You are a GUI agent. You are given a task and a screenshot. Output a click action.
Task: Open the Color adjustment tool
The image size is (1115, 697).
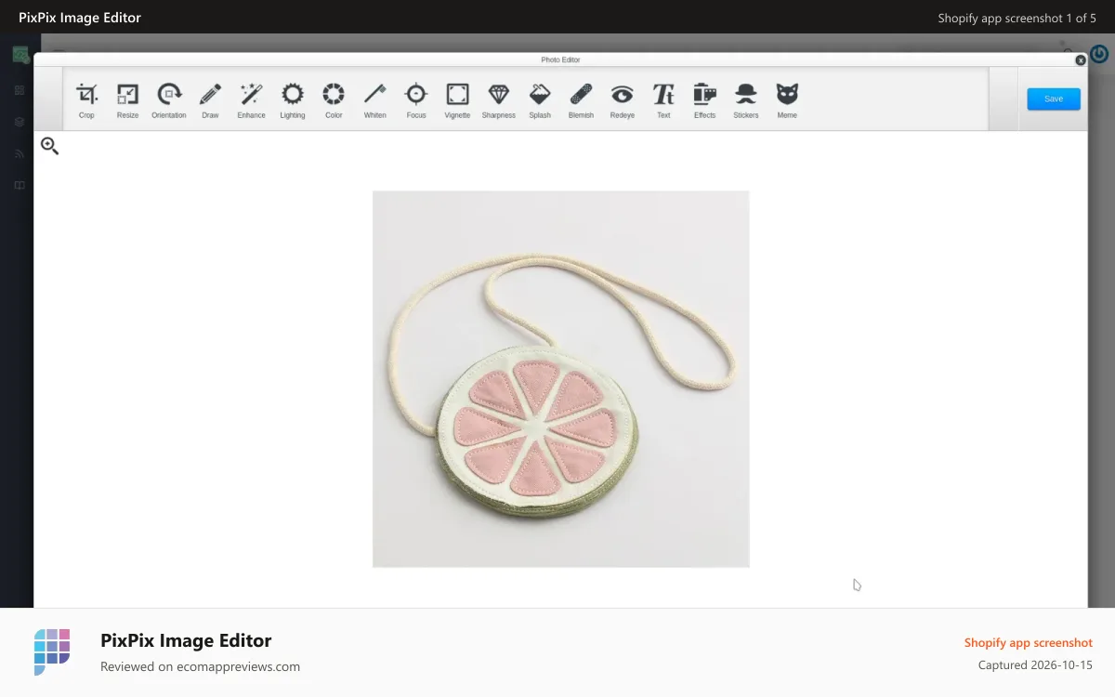tap(334, 100)
